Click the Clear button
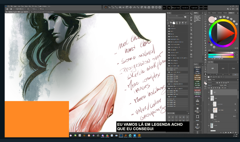This screenshot has width=240, height=142. [233, 68]
